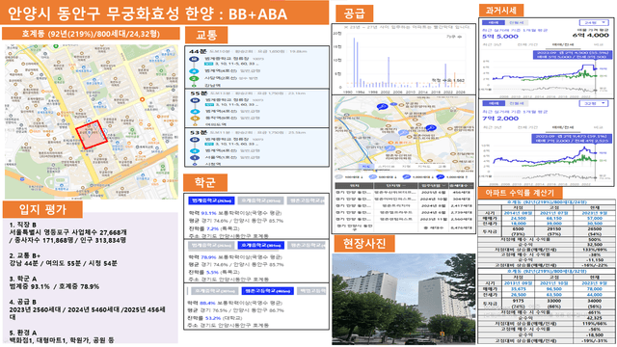Click 과거시세 section header
The width and height of the screenshot is (617, 347).
point(501,11)
